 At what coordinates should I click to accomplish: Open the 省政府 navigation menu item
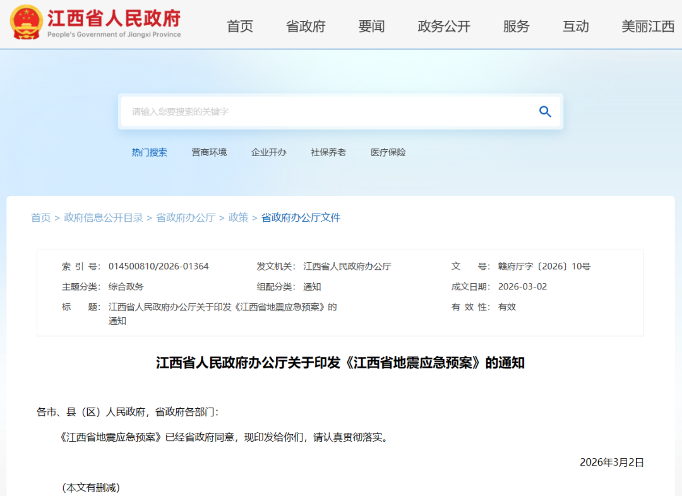tap(305, 27)
